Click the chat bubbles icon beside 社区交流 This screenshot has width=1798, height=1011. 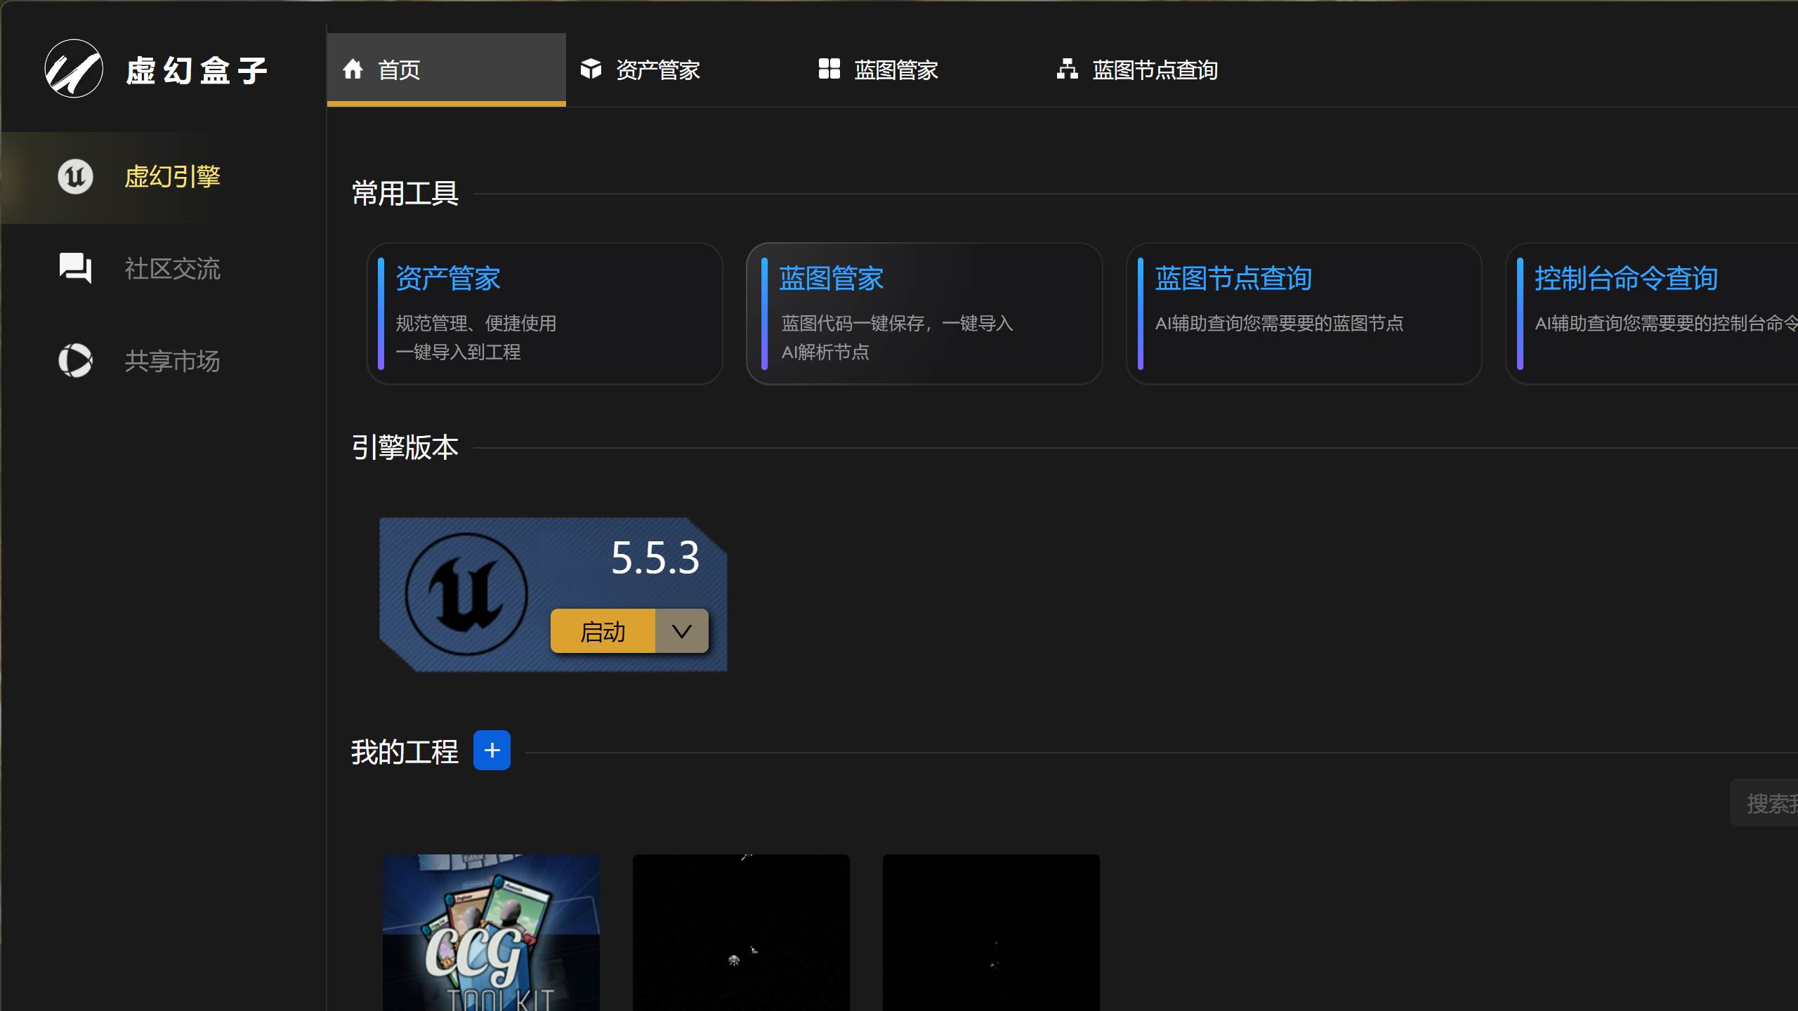[75, 268]
